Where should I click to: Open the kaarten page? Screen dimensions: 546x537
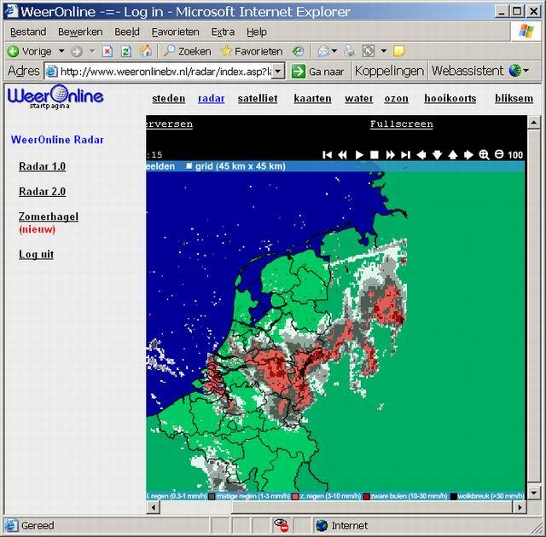[313, 98]
